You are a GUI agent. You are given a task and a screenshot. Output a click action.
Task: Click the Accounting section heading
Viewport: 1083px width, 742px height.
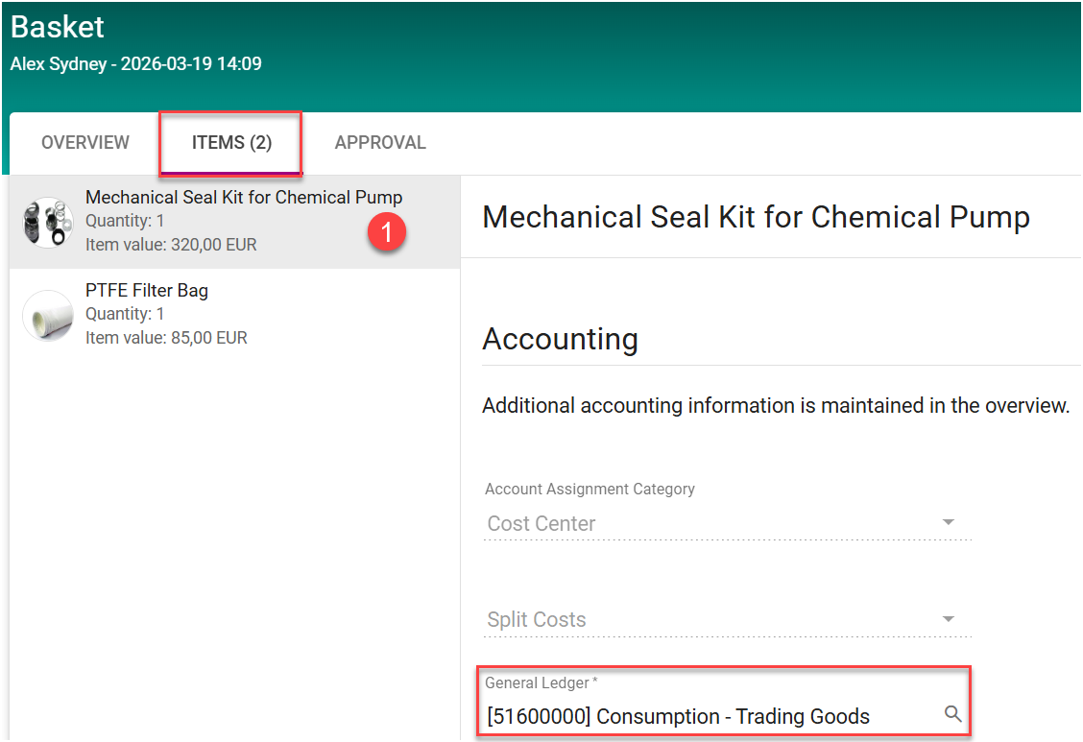[560, 339]
